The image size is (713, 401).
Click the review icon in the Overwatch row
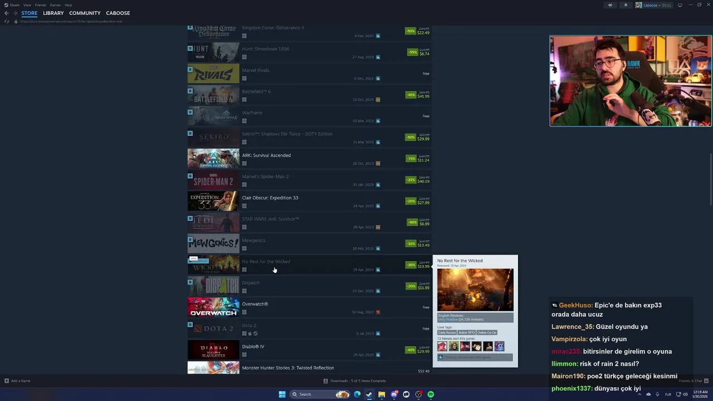coord(378,312)
